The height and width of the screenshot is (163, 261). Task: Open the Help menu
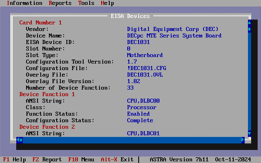tap(107, 3)
